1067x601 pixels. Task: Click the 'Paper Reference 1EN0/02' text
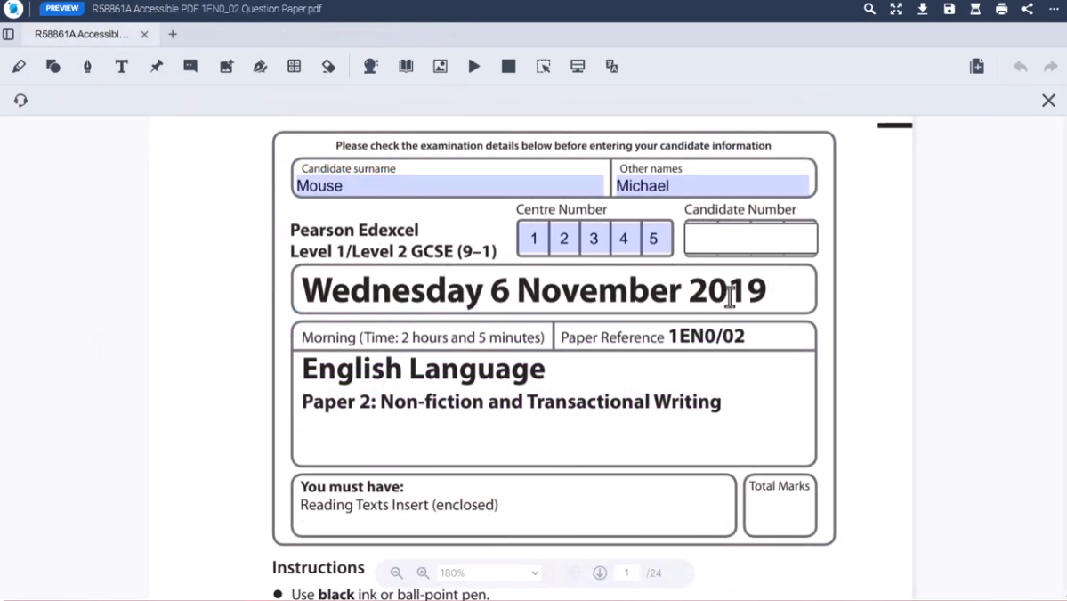pos(652,337)
